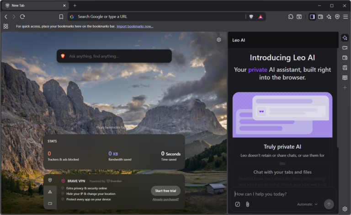Click the Photo by credit text
The width and height of the screenshot is (351, 215).
pos(114,127)
